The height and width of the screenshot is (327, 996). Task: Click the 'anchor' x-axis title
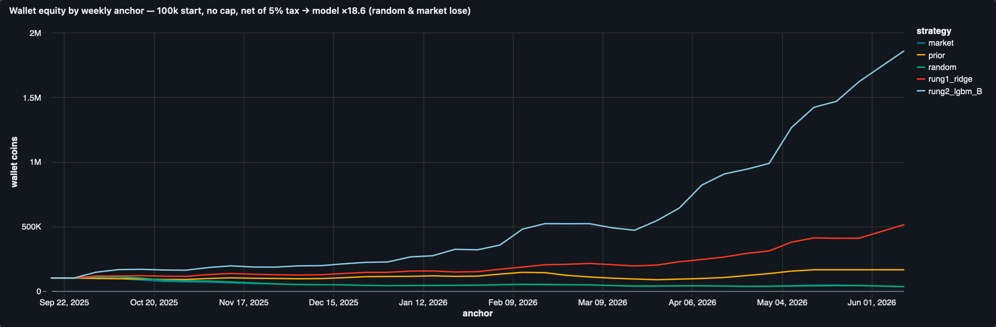tap(478, 313)
